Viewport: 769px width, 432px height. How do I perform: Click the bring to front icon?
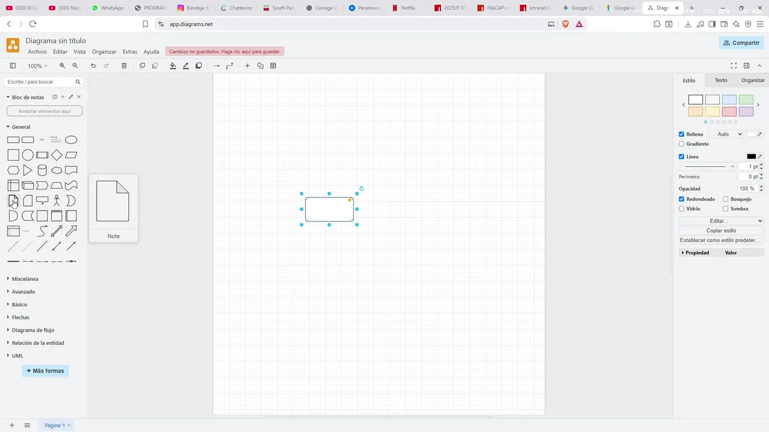pos(142,66)
